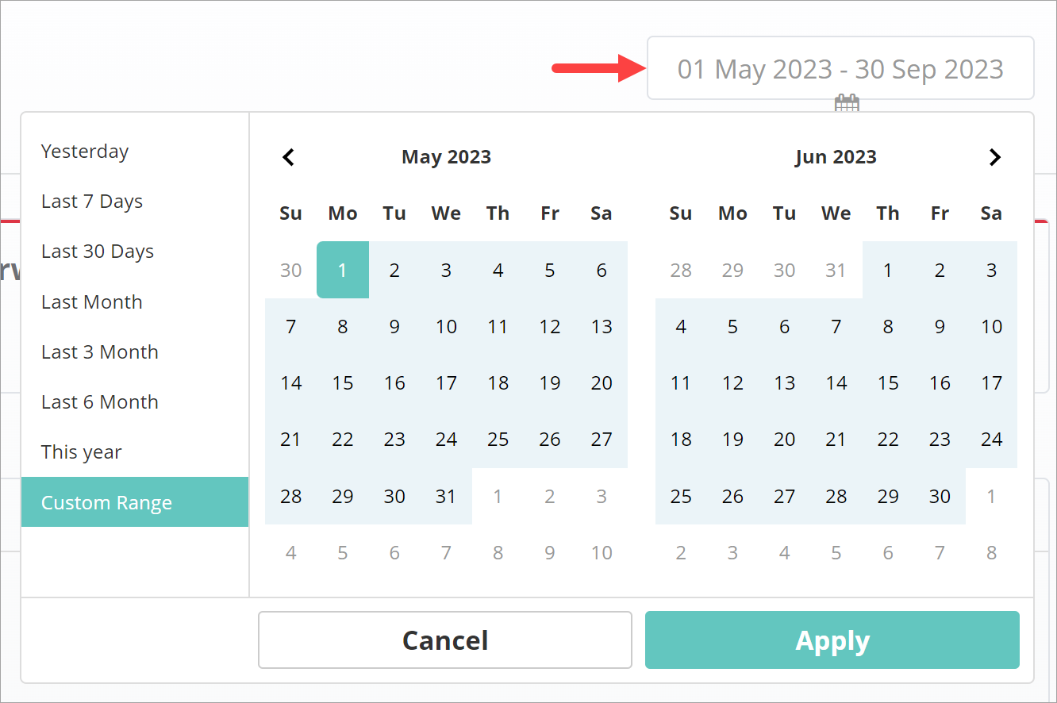Screen dimensions: 1057x703
Task: Click June 30 in the right calendar
Action: click(940, 497)
